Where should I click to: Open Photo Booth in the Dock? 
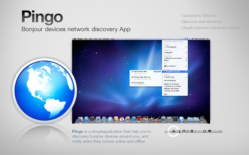tap(139, 119)
